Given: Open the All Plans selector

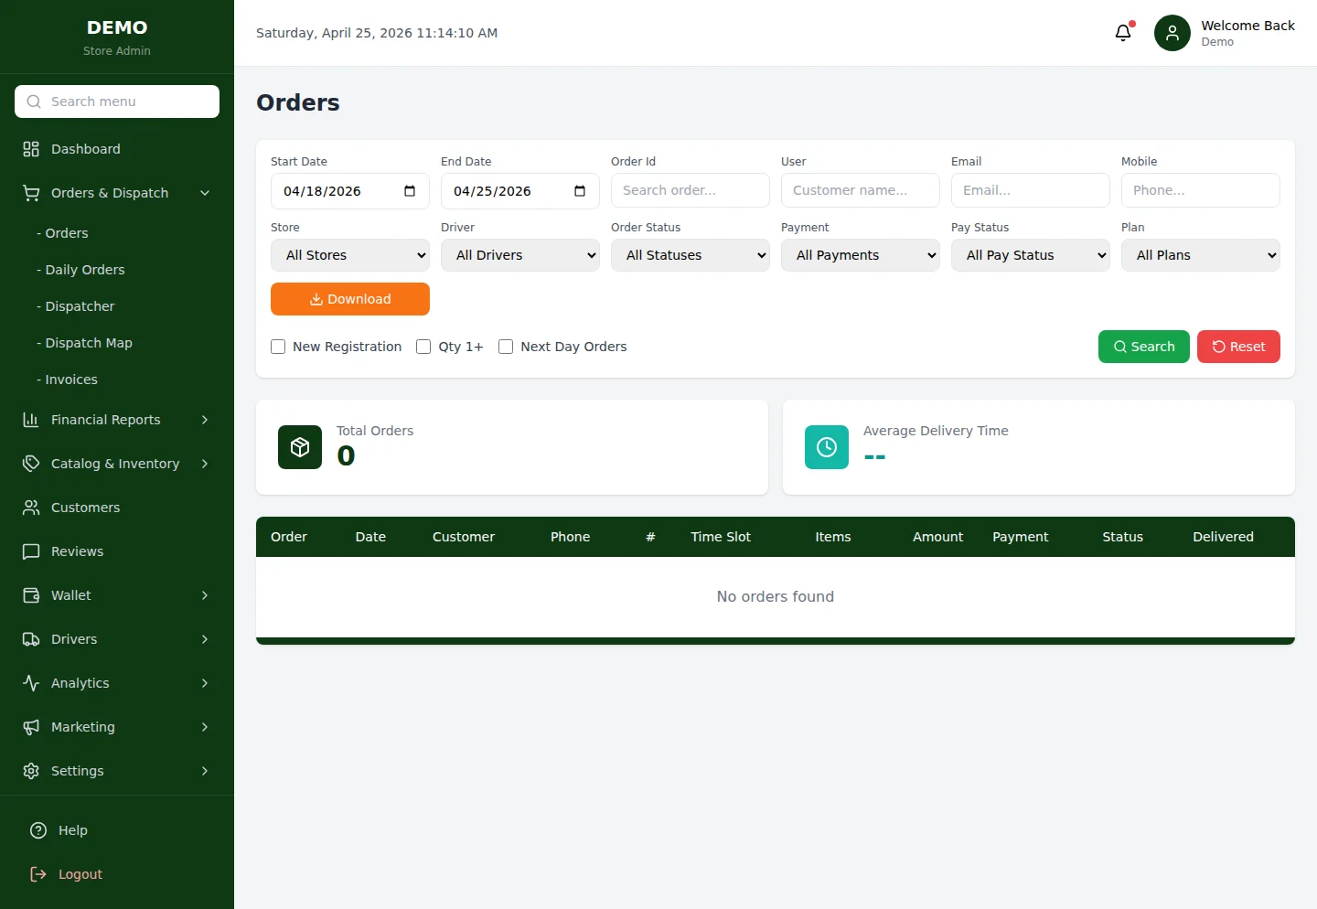Looking at the screenshot, I should (x=1201, y=255).
